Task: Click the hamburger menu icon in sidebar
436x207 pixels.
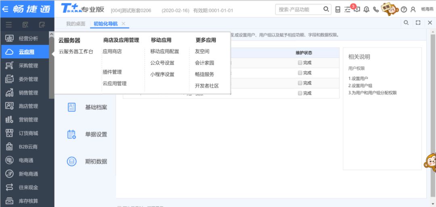Action: 8,25
